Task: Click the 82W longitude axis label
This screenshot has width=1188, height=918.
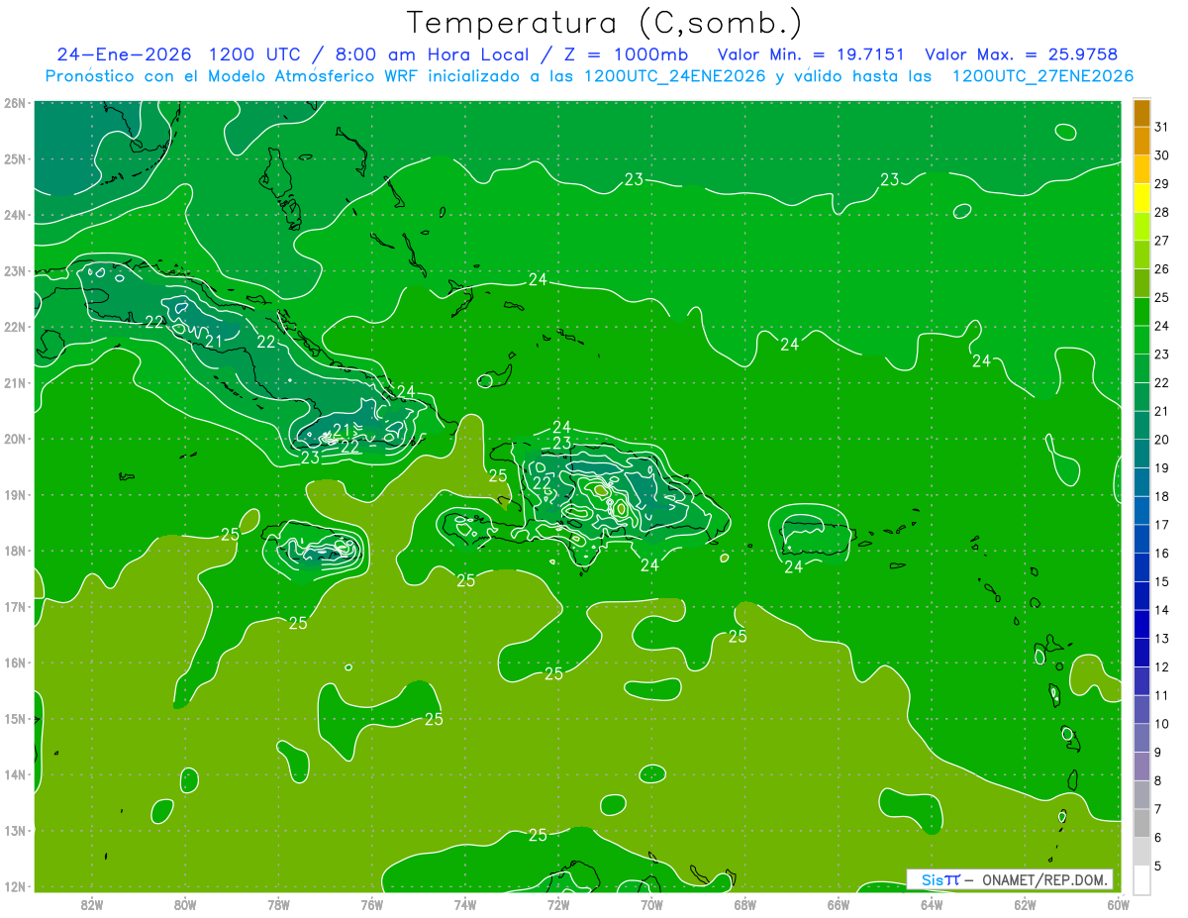Action: [x=92, y=904]
